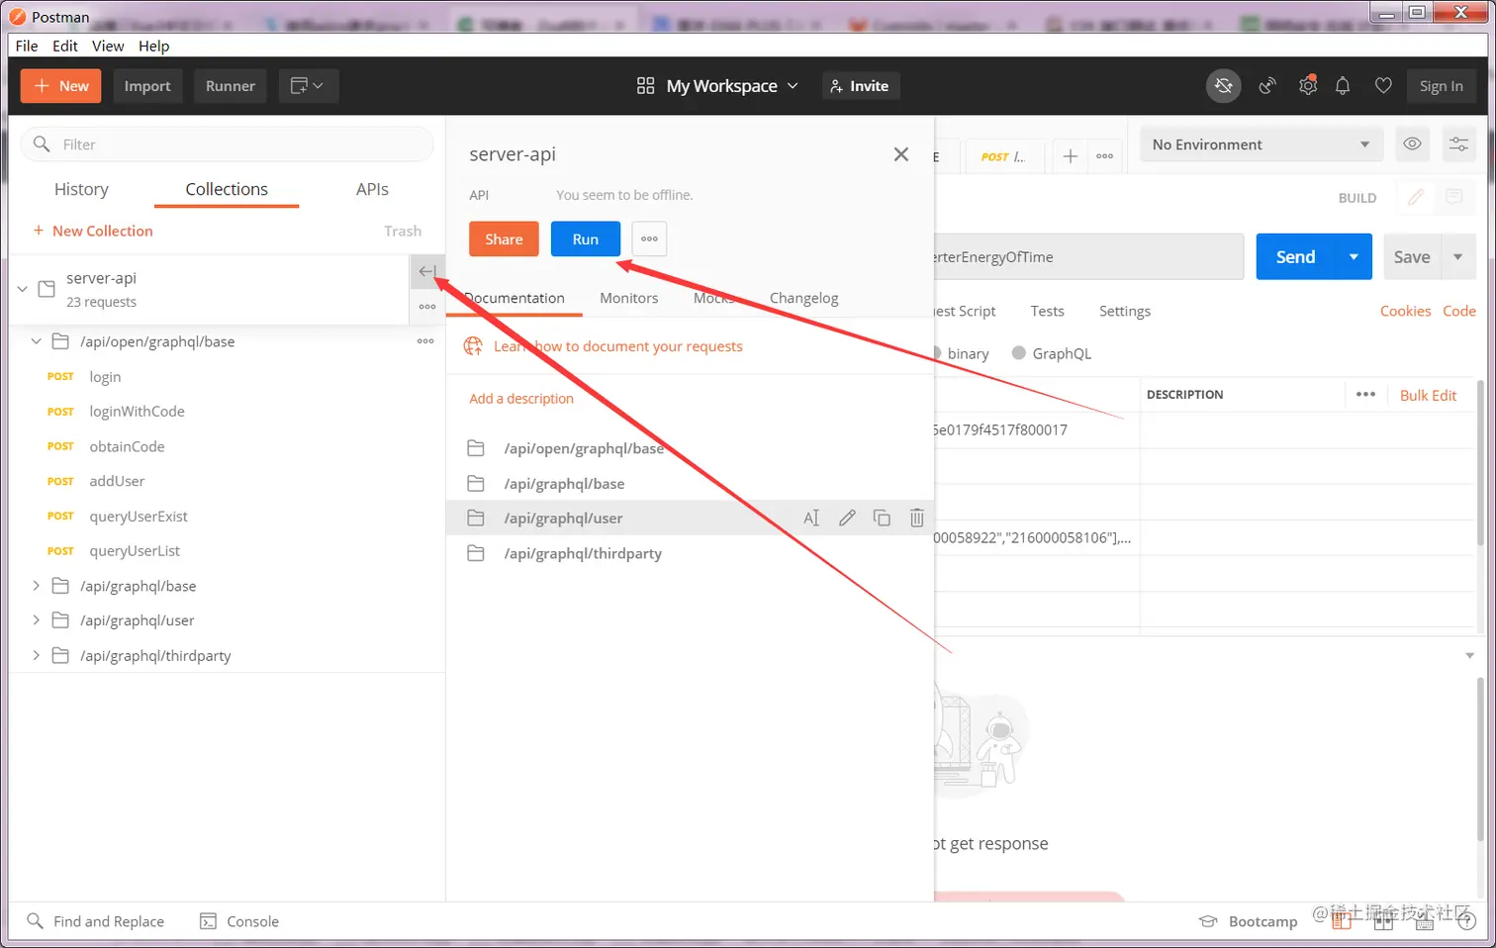Open the Send button dropdown arrow
The width and height of the screenshot is (1496, 948).
(x=1354, y=257)
